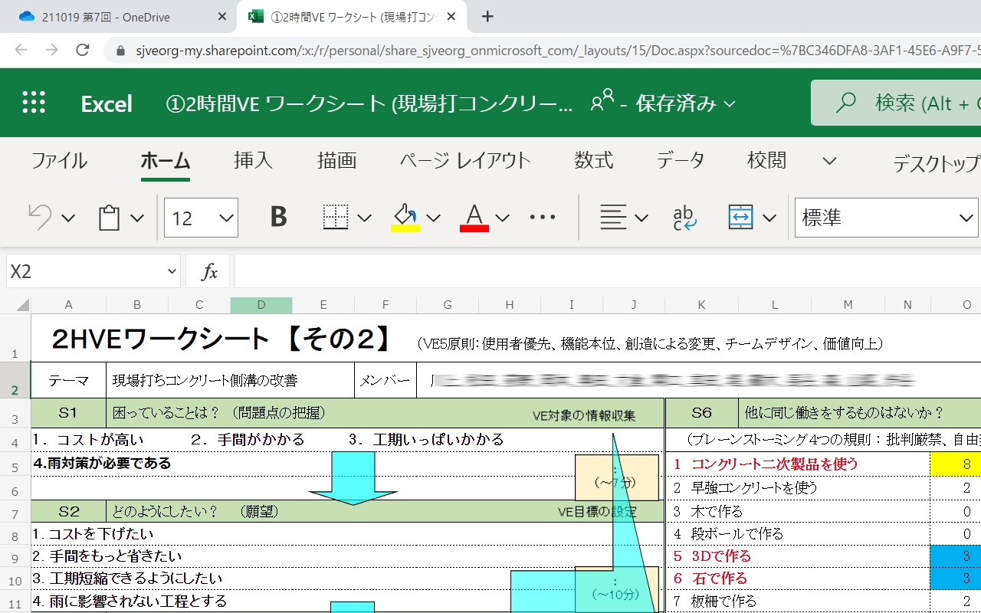981x613 pixels.
Task: Open the font color dropdown arrow
Action: (x=503, y=218)
